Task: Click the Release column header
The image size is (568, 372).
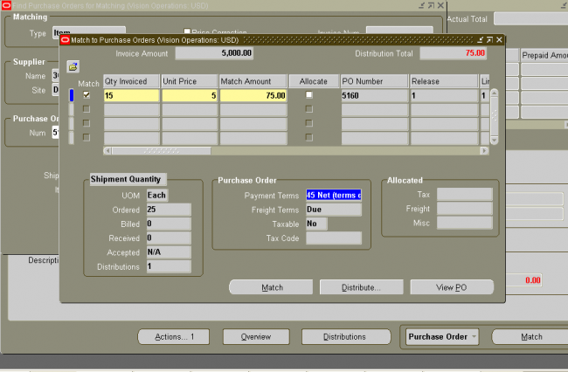Action: click(x=444, y=81)
